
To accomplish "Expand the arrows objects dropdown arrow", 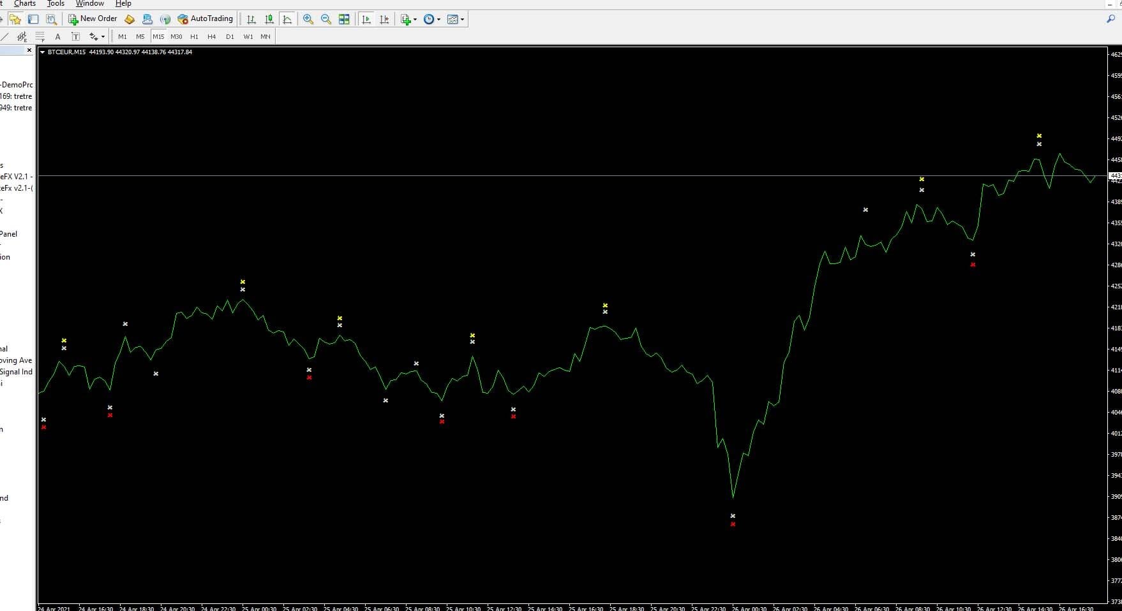I will (x=103, y=36).
